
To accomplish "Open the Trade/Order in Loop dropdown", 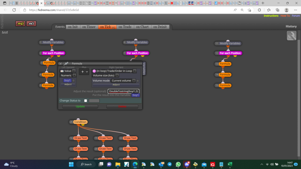I will pos(114,71).
